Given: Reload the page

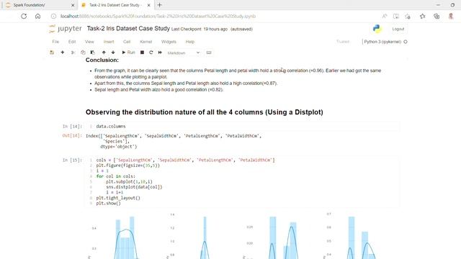Looking at the screenshot, I should click(x=24, y=16).
